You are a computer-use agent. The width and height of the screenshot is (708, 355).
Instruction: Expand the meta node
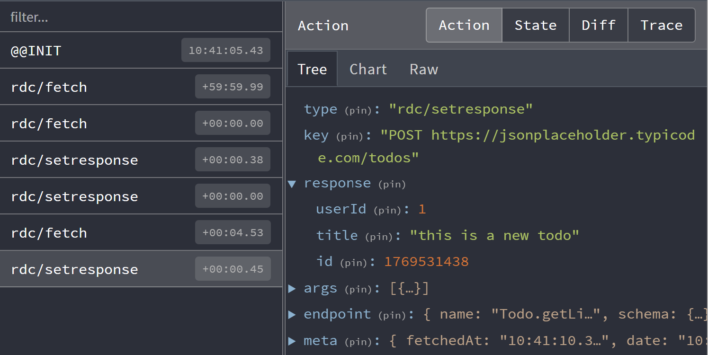(292, 340)
